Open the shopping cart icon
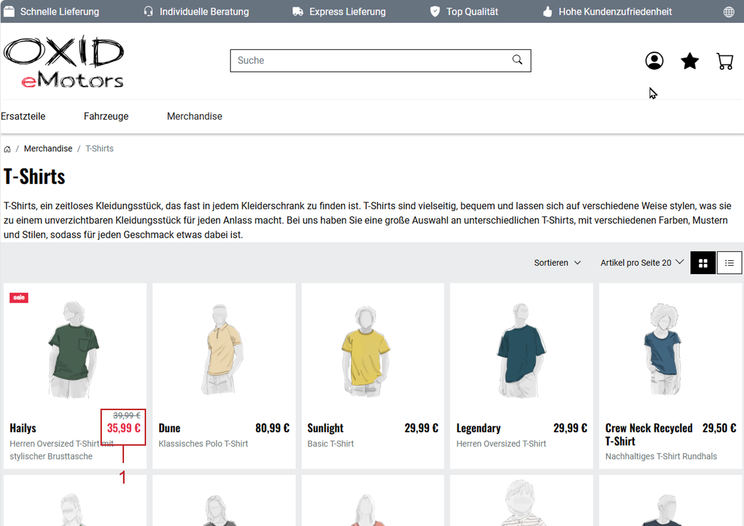The height and width of the screenshot is (526, 744). tap(725, 61)
